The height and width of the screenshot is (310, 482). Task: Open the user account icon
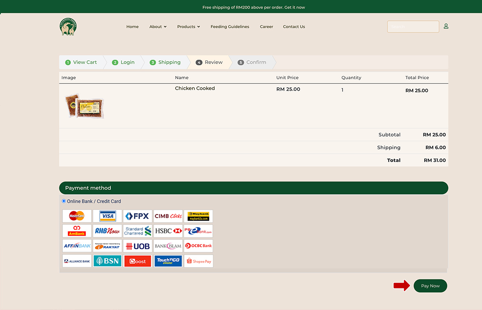(446, 26)
